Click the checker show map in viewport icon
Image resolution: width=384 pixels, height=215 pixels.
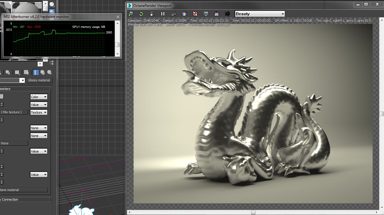click(x=26, y=72)
